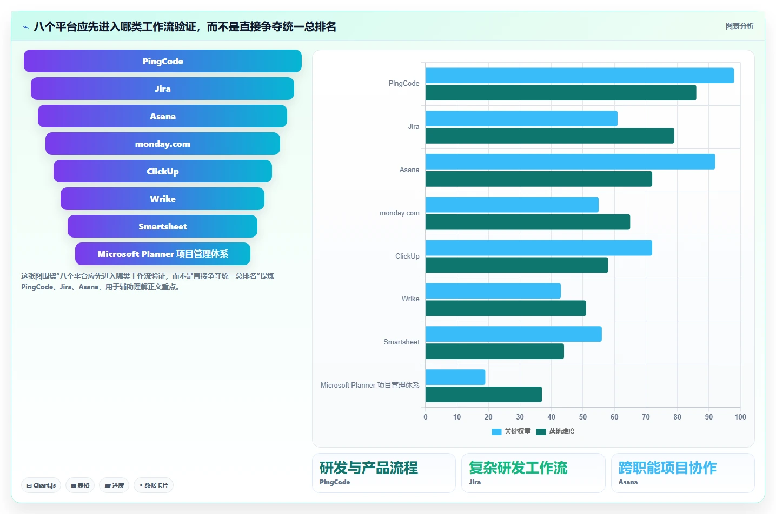Click the 进度 tag chip
This screenshot has width=776, height=514.
click(x=114, y=485)
